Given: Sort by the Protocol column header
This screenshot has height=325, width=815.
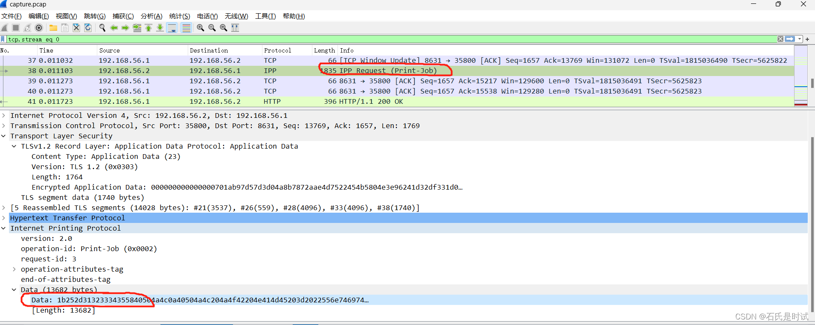Looking at the screenshot, I should [287, 50].
